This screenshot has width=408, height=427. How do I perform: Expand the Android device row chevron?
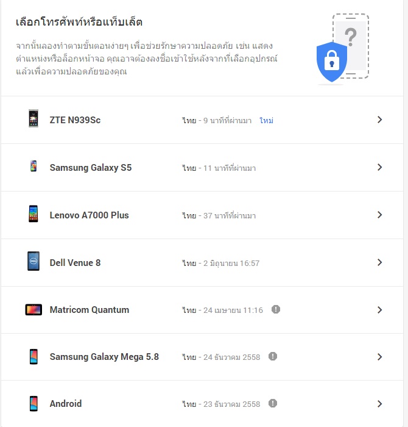380,404
